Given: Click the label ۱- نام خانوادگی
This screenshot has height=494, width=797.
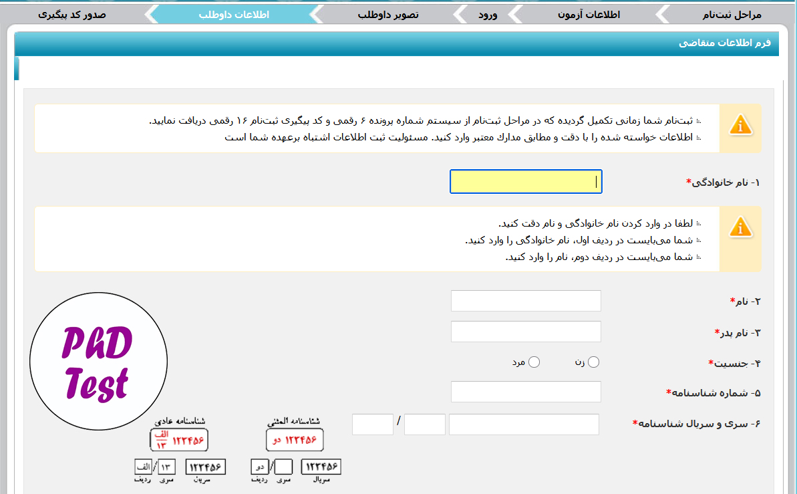Looking at the screenshot, I should click(723, 182).
